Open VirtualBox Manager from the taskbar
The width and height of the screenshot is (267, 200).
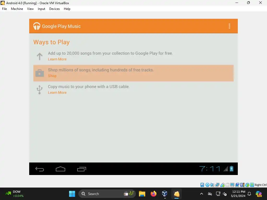click(165, 194)
